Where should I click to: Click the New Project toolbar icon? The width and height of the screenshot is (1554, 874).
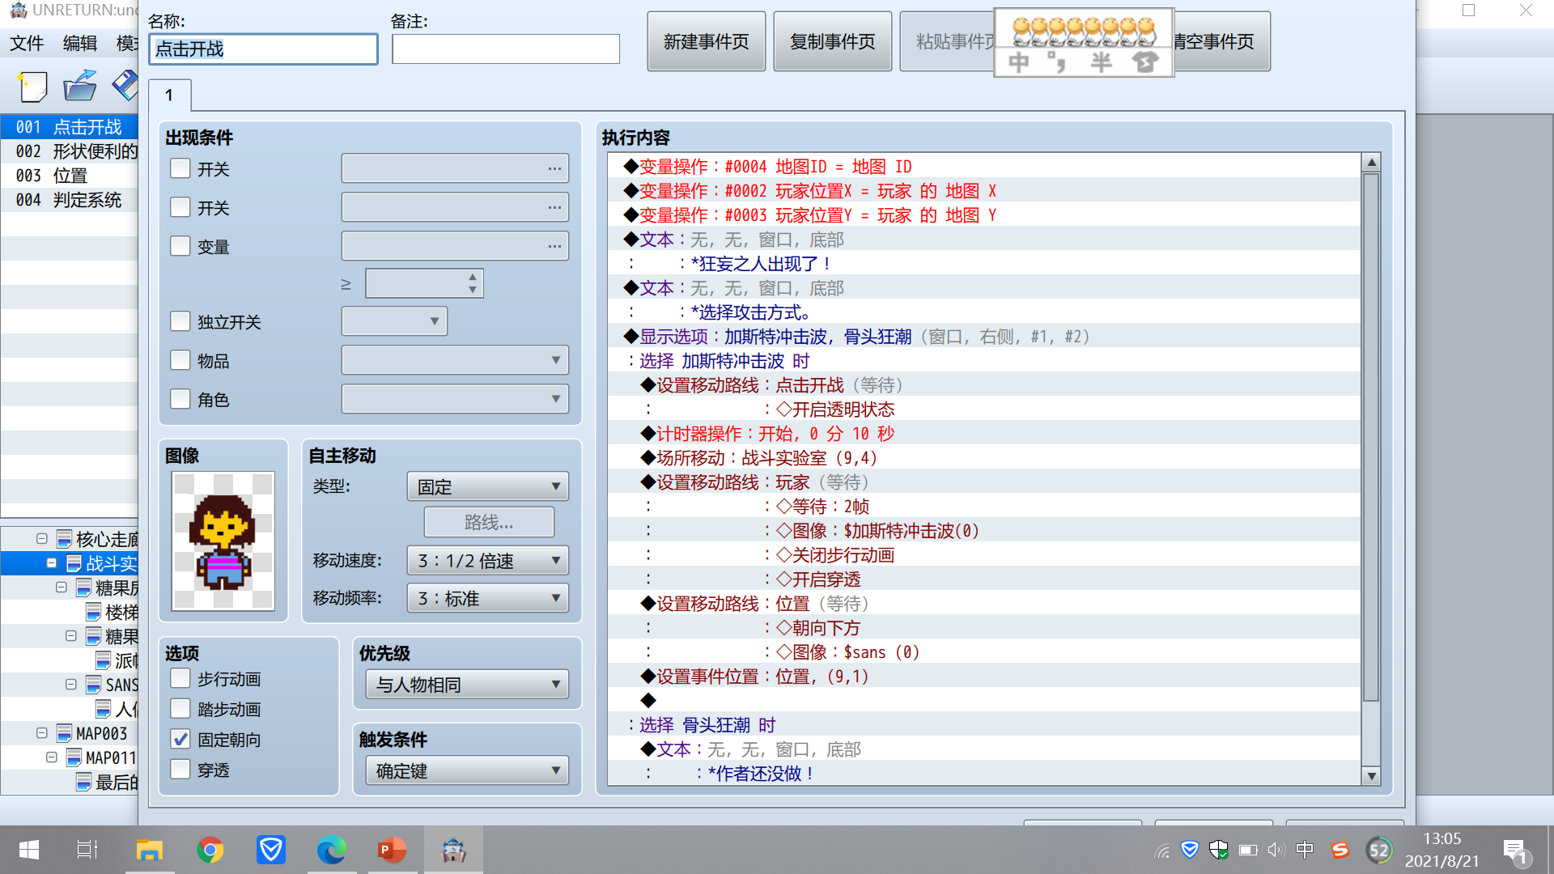click(x=32, y=86)
